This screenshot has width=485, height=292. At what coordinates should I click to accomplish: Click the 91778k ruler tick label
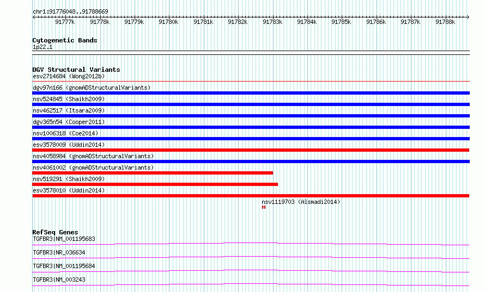pos(100,22)
